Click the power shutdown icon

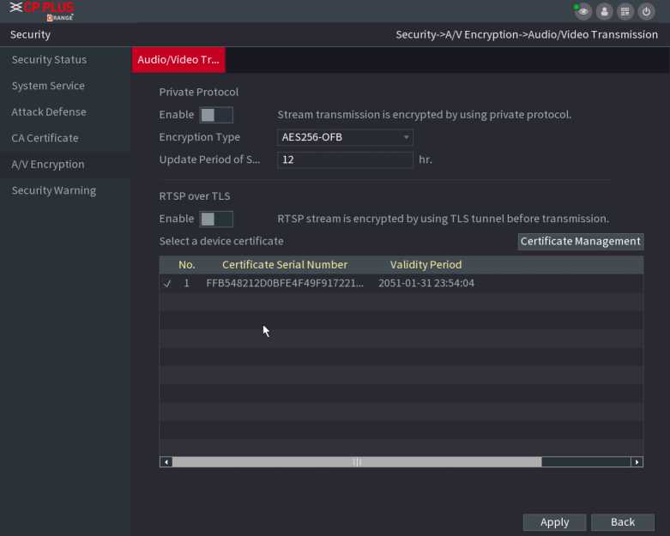646,12
